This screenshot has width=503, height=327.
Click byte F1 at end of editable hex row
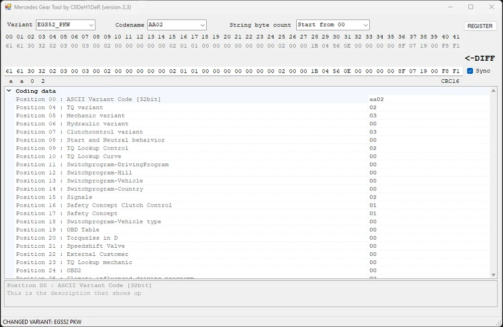[456, 71]
